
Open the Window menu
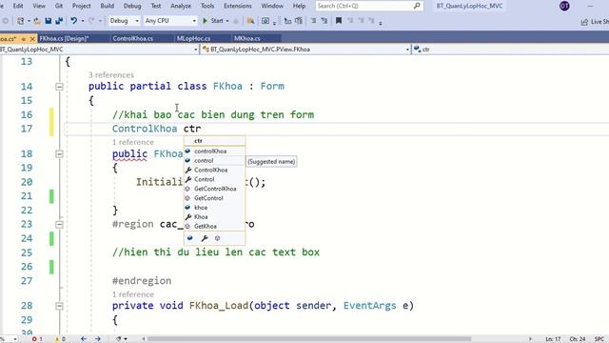pyautogui.click(x=272, y=6)
